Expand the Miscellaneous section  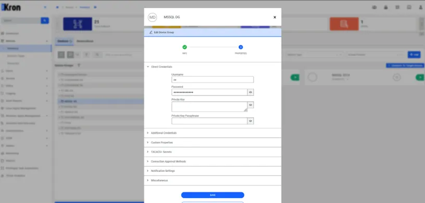[213, 180]
